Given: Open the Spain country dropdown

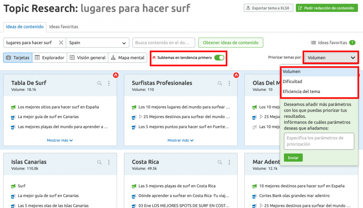Looking at the screenshot, I should [97, 43].
